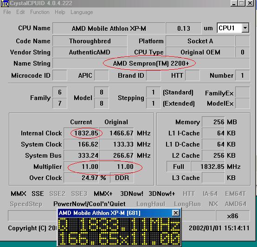257x247 pixels.
Task: Expand the CPU1 selector dropdown
Action: [x=245, y=28]
